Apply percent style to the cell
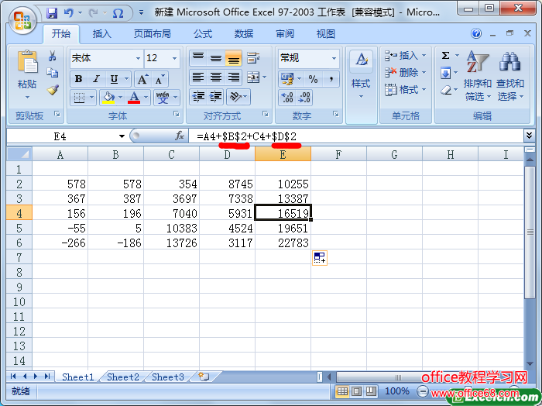This screenshot has width=542, height=406. 313,79
